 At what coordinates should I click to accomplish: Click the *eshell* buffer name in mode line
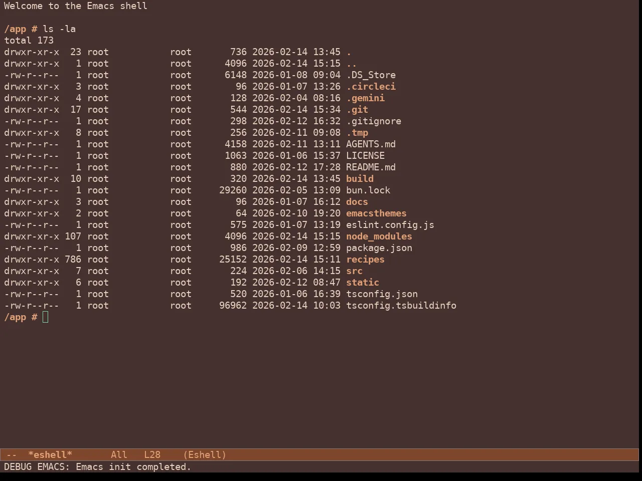(50, 455)
